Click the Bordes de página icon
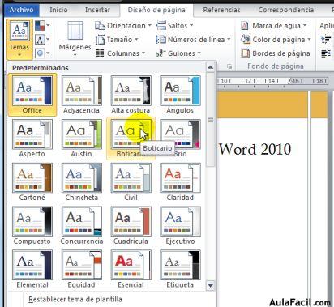The width and height of the screenshot is (334, 307). click(245, 53)
